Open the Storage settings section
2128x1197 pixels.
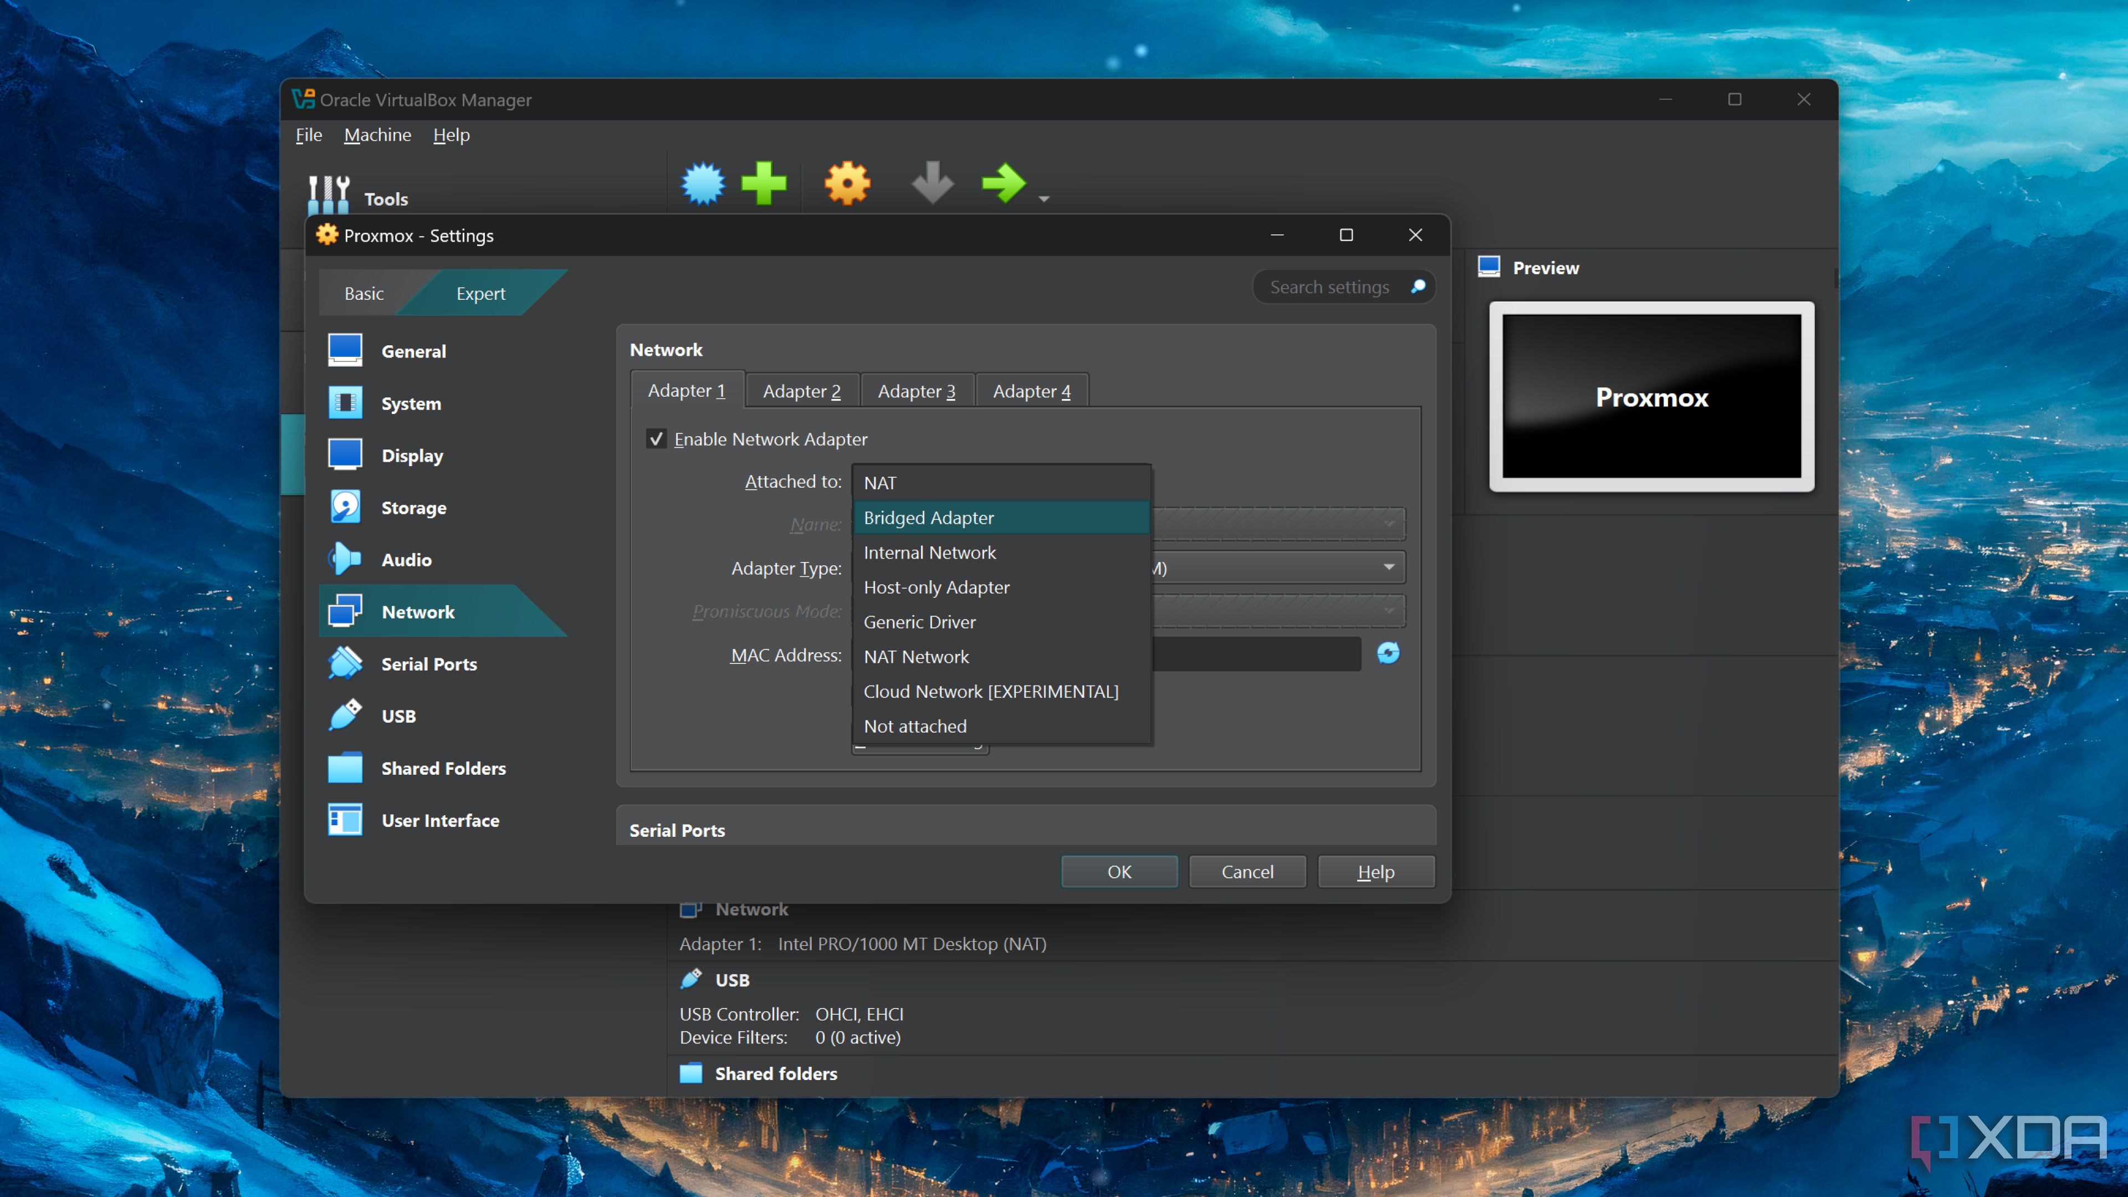pyautogui.click(x=413, y=508)
